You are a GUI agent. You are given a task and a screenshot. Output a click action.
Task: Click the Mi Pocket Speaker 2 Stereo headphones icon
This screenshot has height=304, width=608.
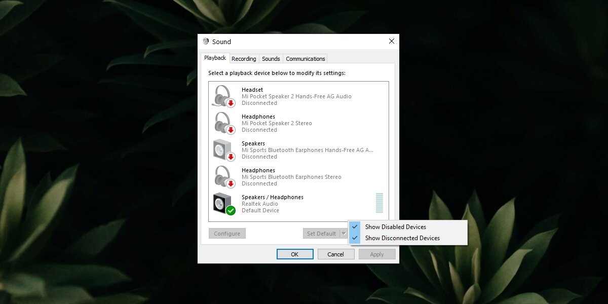click(x=224, y=123)
